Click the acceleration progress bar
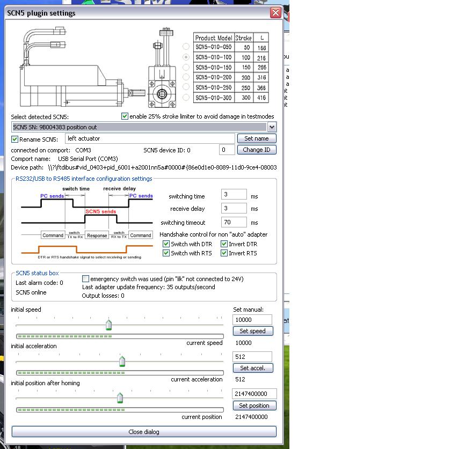 [120, 373]
